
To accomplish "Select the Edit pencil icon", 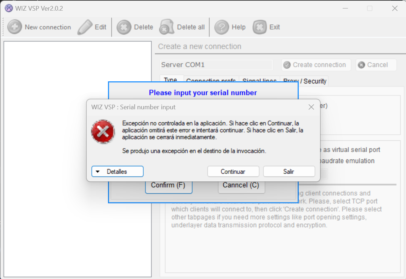I will point(85,27).
